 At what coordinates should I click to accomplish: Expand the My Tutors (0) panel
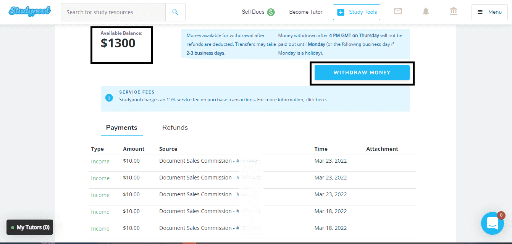[30, 227]
